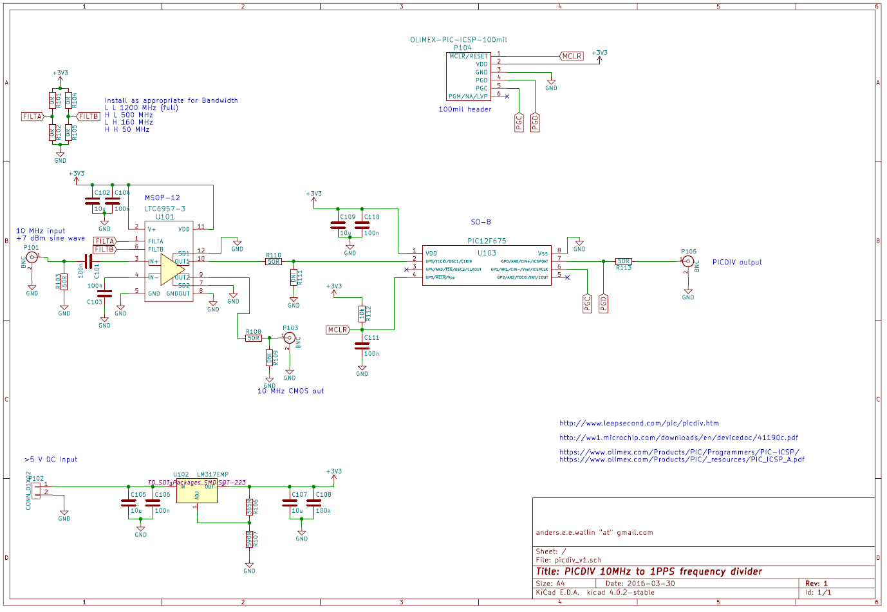The image size is (887, 612).
Task: Click the '10 MHz CMOS out' label
Action: click(x=290, y=391)
